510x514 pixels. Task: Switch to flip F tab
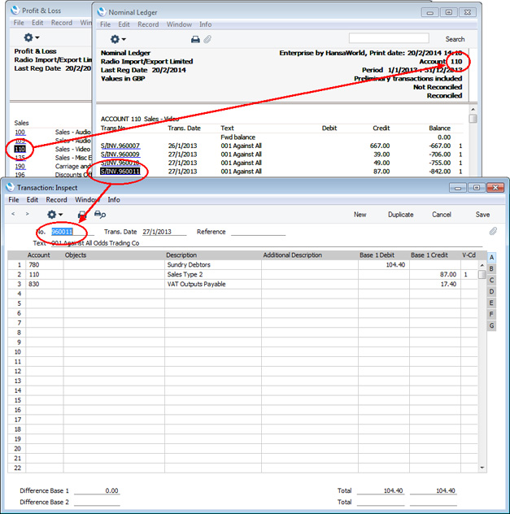tap(491, 315)
